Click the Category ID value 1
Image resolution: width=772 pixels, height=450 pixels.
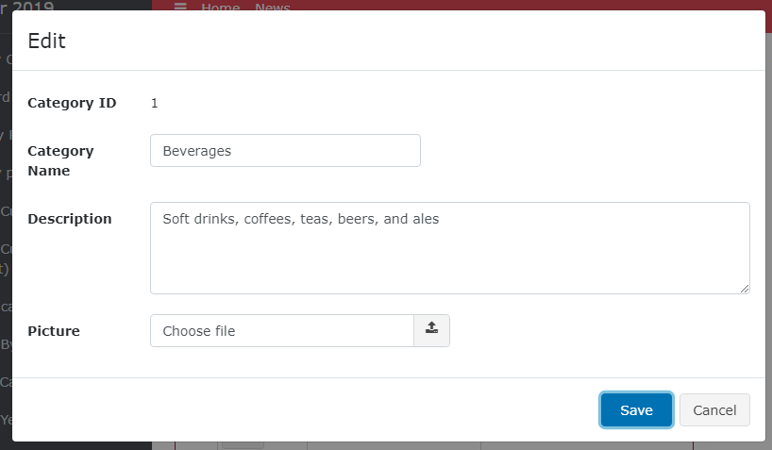(x=154, y=103)
